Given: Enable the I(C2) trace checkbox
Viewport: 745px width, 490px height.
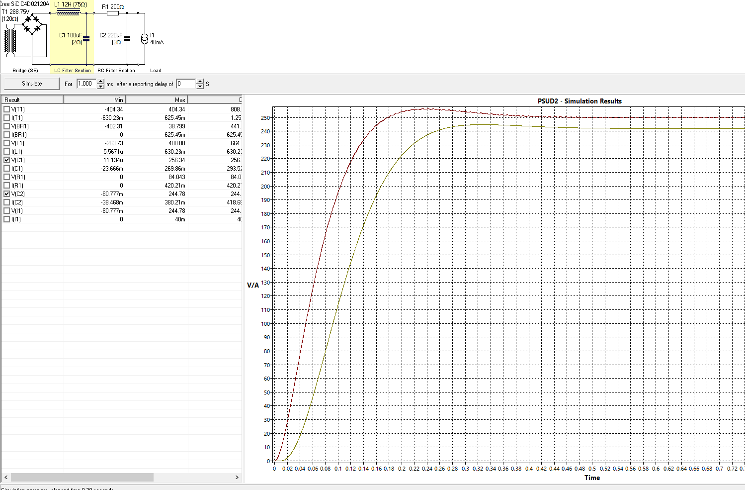Looking at the screenshot, I should pos(6,202).
